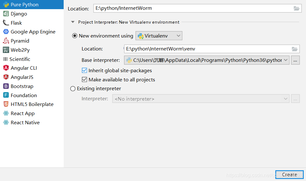The width and height of the screenshot is (306, 181).
Task: Select the Pure Python list label
Action: point(25,5)
